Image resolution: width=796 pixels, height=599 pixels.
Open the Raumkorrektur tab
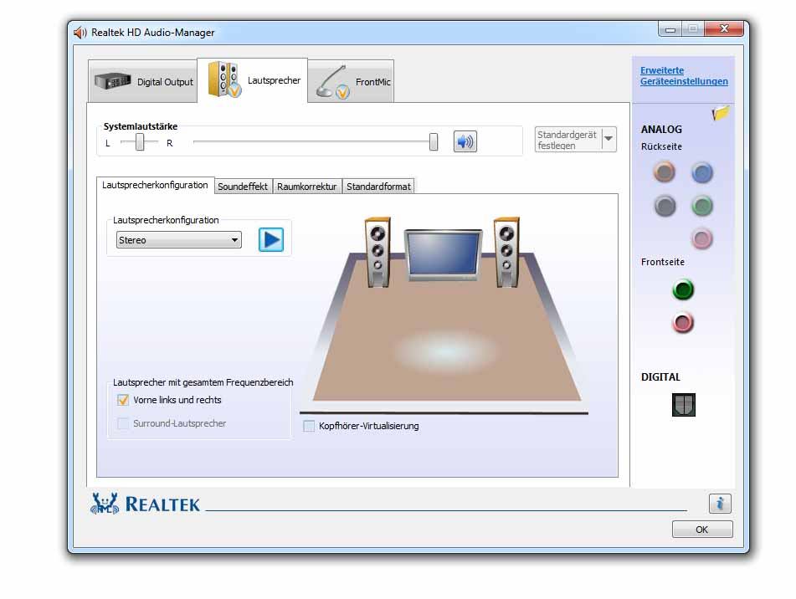[306, 187]
